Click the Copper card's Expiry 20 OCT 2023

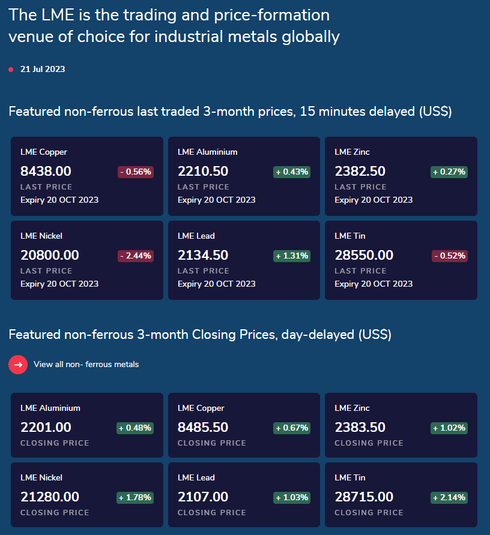click(x=59, y=200)
